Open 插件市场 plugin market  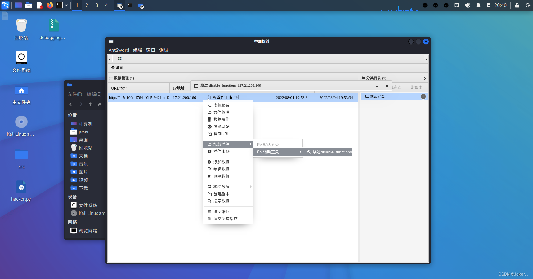point(221,152)
